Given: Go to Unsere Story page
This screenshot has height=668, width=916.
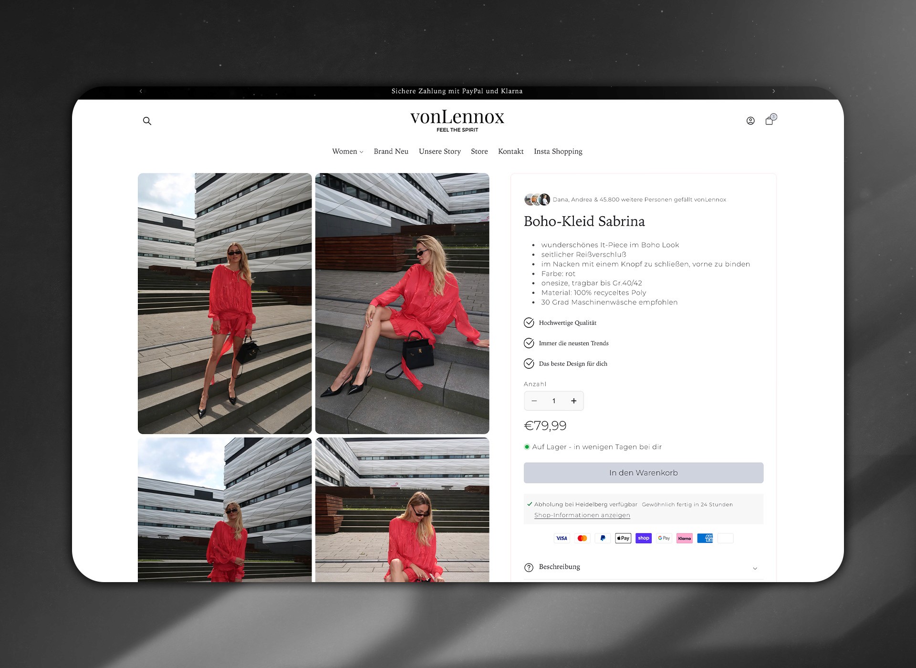Looking at the screenshot, I should tap(439, 152).
